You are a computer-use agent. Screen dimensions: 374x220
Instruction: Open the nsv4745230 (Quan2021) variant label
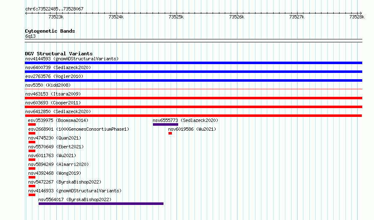55,138
